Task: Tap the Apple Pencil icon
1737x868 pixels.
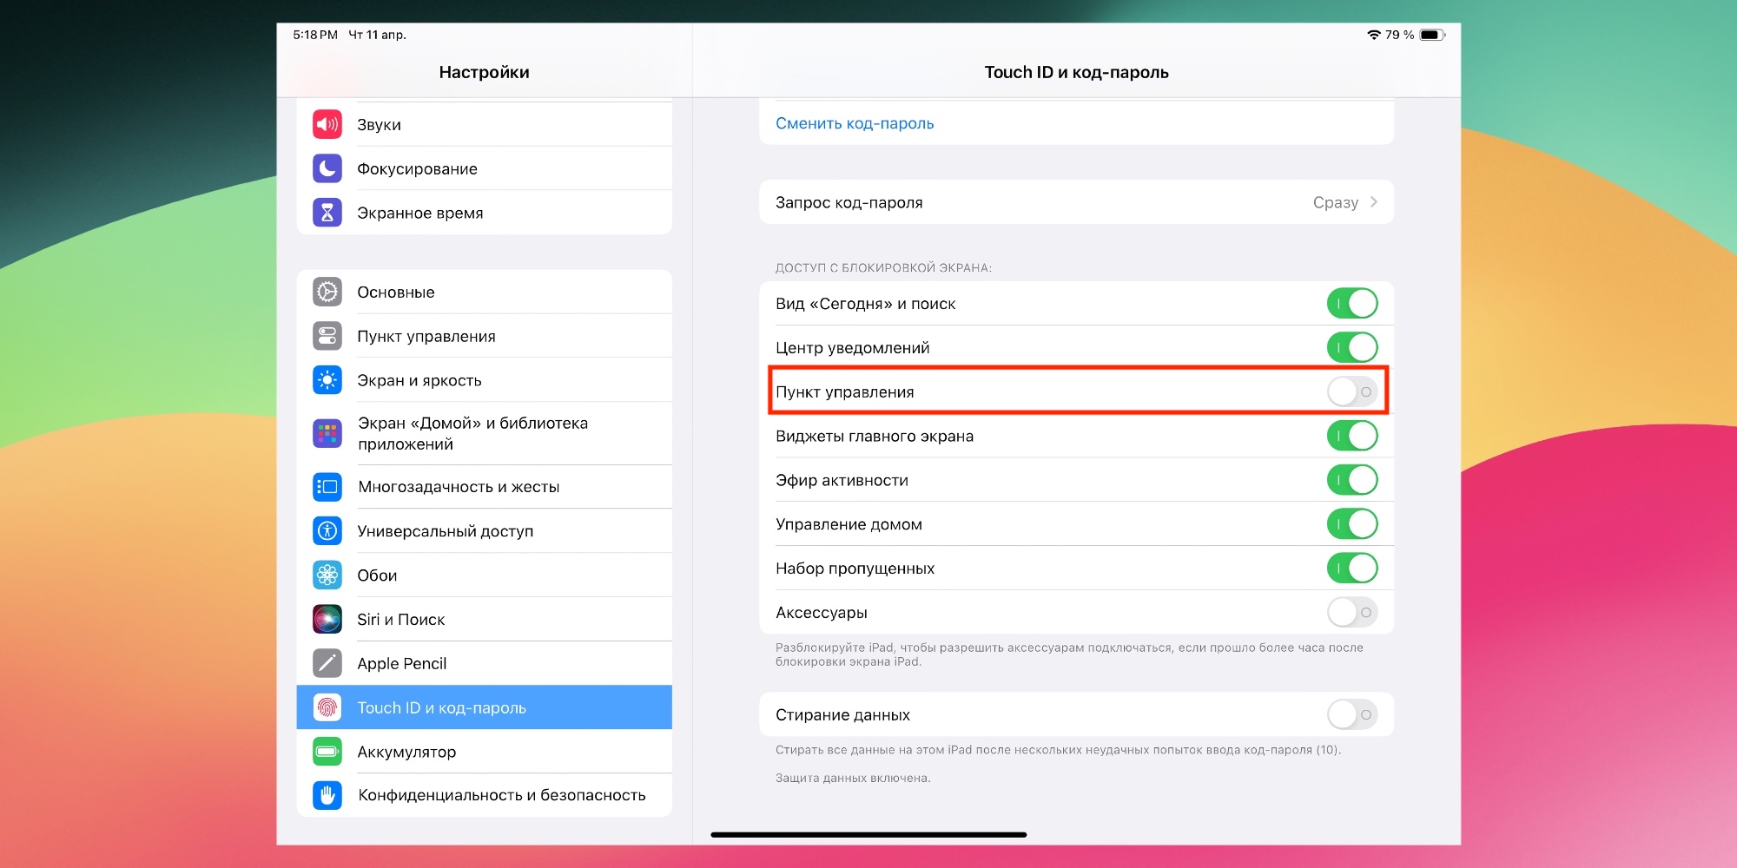Action: point(327,663)
